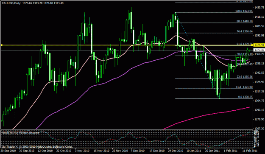Click the 11 Feb 2011 date label
Screen dimensions: 265x154
[x=250, y=151]
